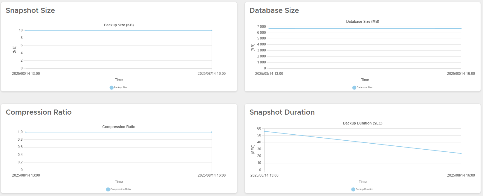Toggle the Backup Duration legend label
Image resolution: width=483 pixels, height=196 pixels.
coord(365,189)
